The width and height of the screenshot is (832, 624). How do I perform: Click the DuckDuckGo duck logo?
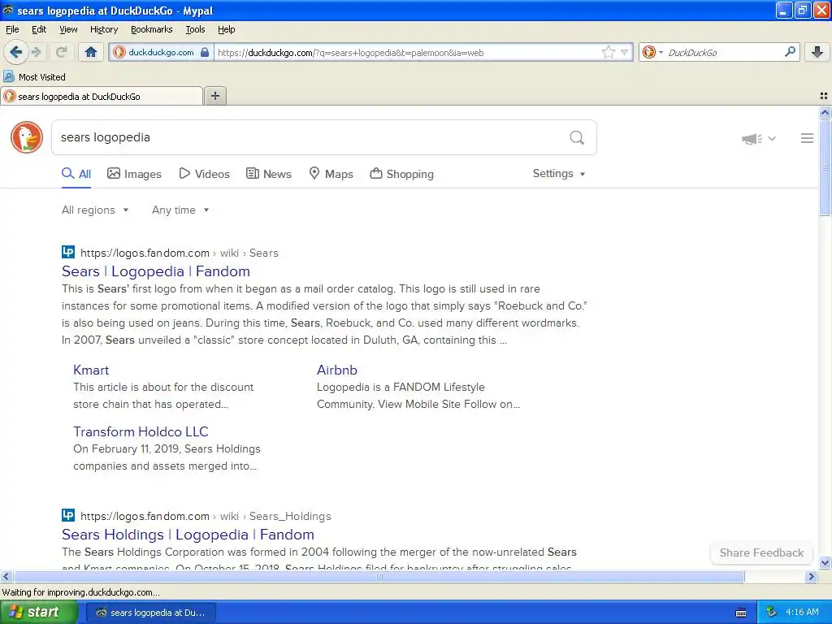click(27, 137)
